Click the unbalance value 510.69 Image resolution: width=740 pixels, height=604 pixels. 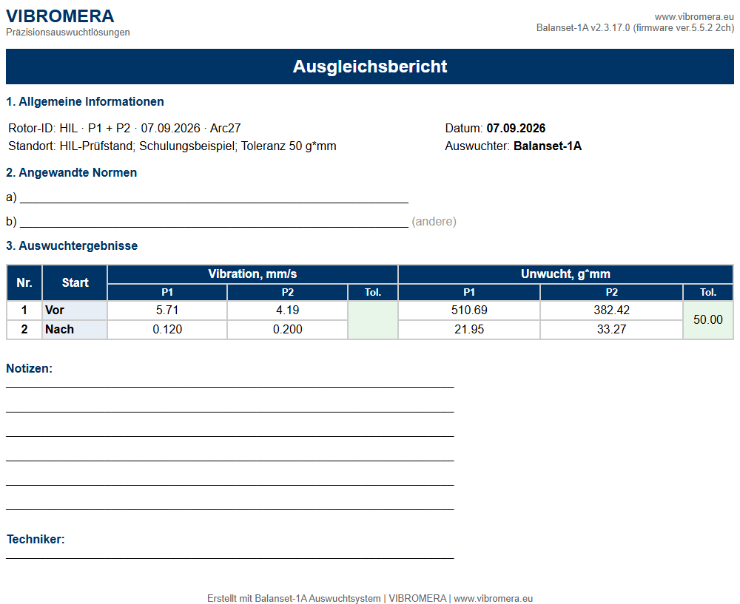469,311
